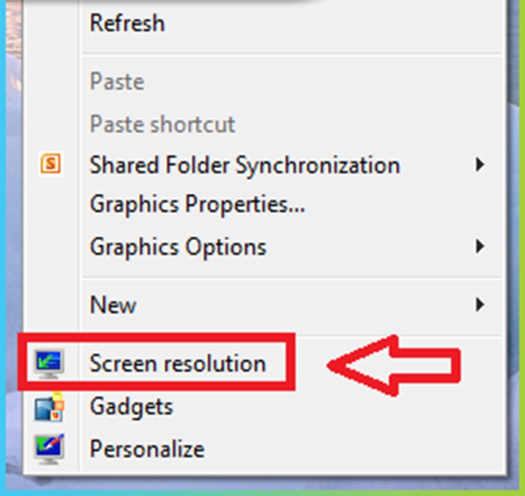This screenshot has height=496, width=525.
Task: Expand the Graphics Options submenu arrow
Action: (479, 246)
